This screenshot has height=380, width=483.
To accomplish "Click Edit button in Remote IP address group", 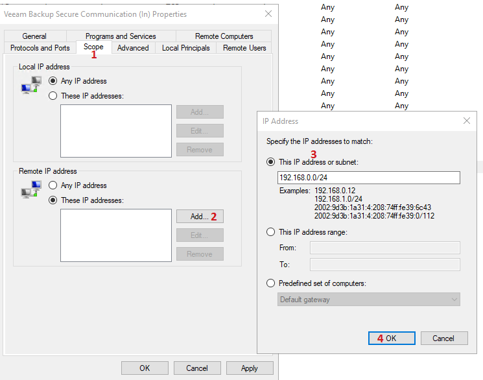I will (x=200, y=235).
